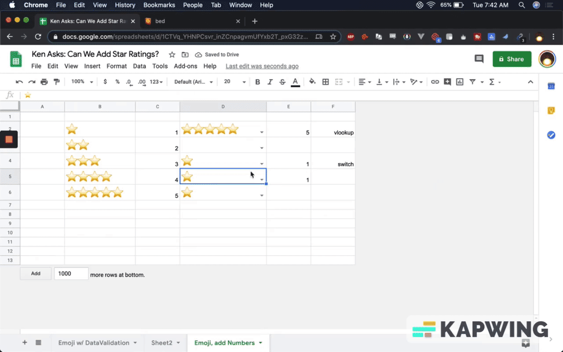563x352 pixels.
Task: Switch to the Sheet2 tab
Action: click(x=161, y=343)
